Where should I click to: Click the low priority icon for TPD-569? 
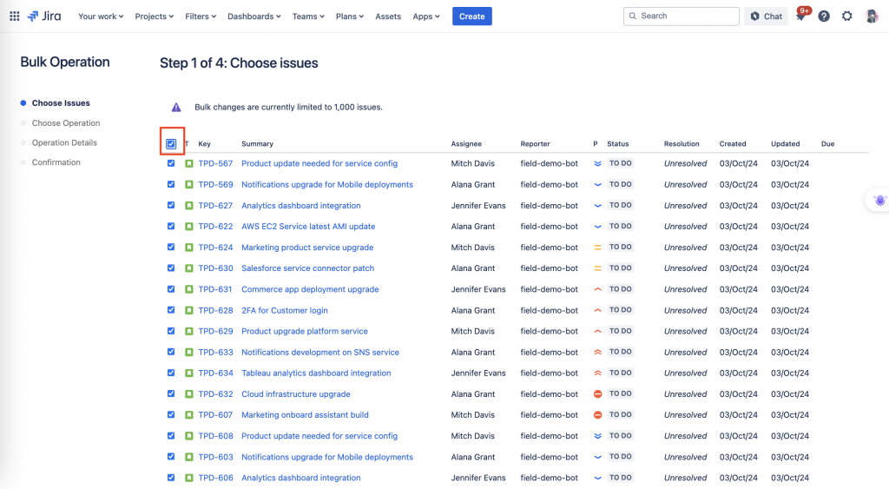point(597,185)
